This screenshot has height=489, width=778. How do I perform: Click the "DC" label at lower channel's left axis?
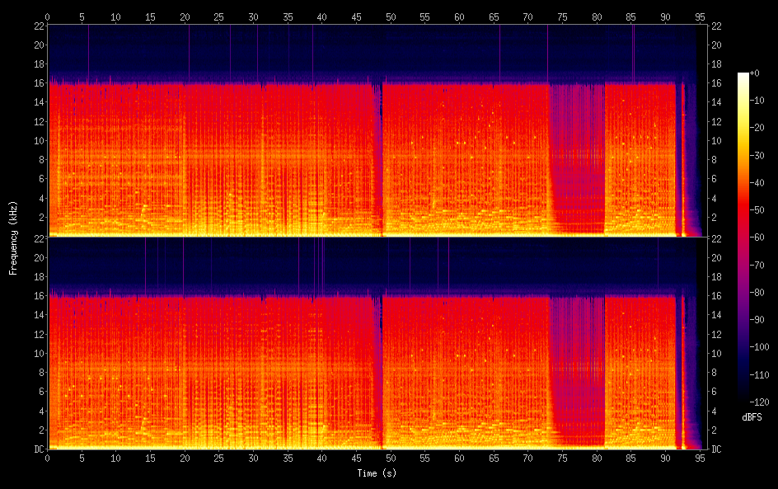[x=37, y=449]
